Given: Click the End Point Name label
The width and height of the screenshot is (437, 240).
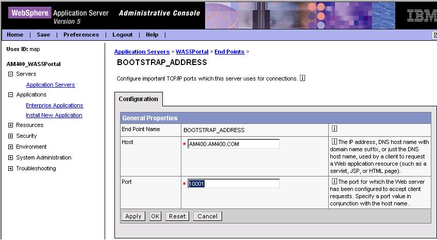Looking at the screenshot, I should pos(141,129).
